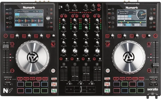161x99 pixels.
Task: Touch the left deck jog wheel platter
Action: (32, 57)
